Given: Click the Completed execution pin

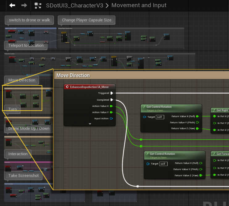Looking at the screenshot, I should [112, 100].
